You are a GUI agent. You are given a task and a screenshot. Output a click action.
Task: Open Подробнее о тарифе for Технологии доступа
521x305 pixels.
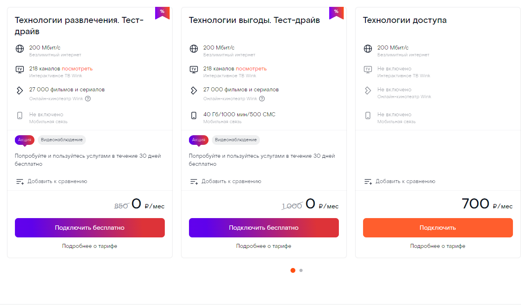pos(438,246)
